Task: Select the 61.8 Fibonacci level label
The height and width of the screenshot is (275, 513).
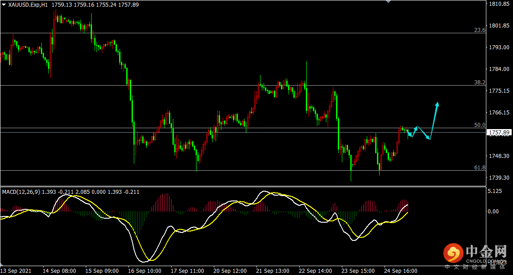Action: pos(480,168)
